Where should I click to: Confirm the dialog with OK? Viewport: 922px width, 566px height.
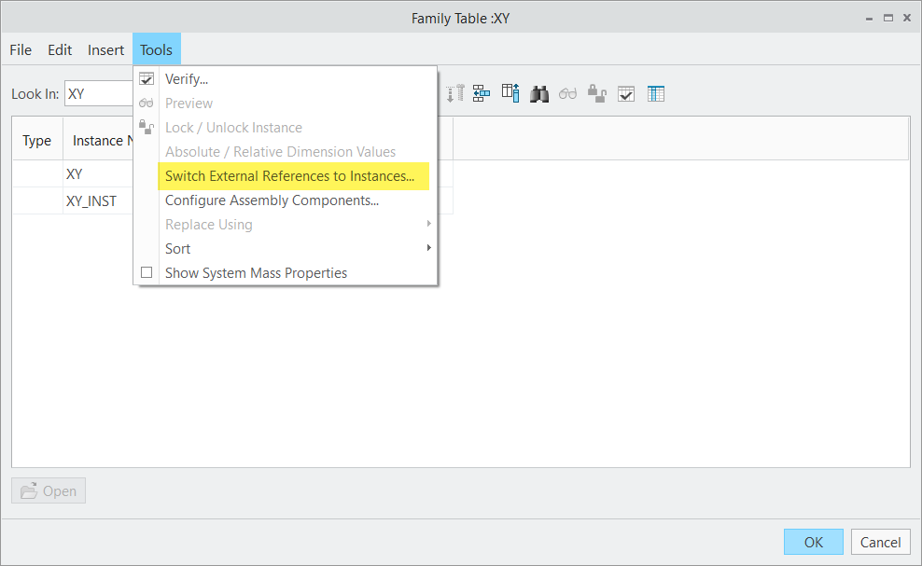812,542
